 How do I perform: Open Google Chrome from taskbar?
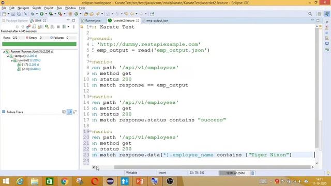(65, 181)
